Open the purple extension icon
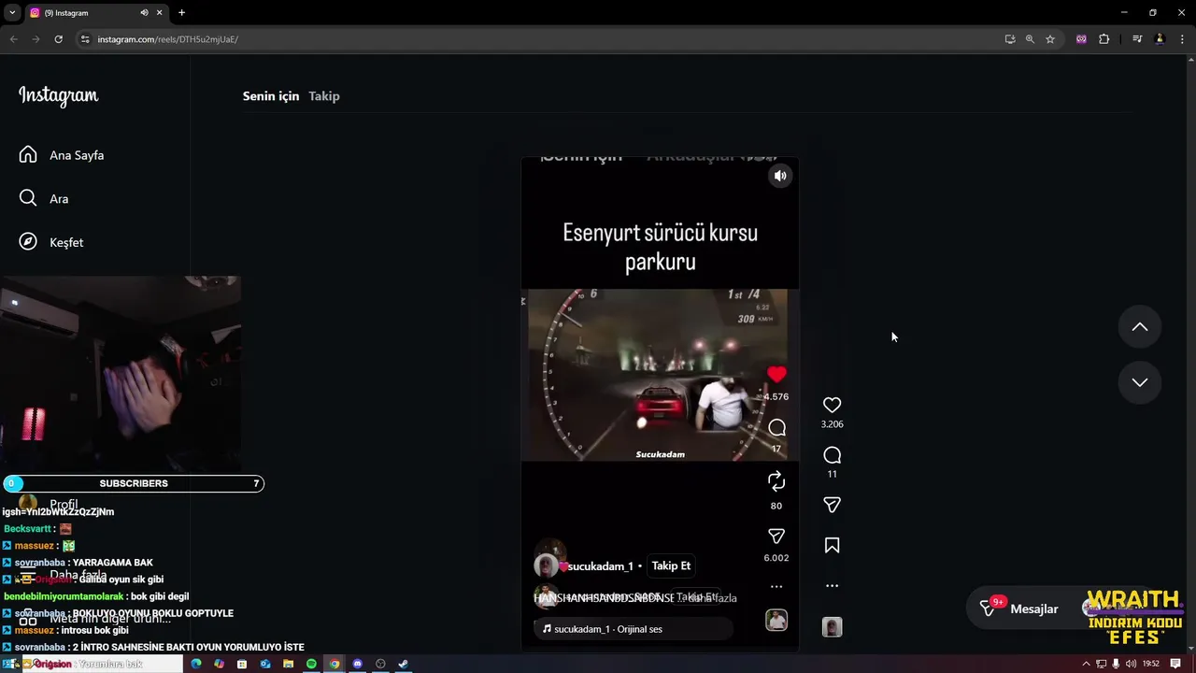1196x673 pixels. 1081,39
